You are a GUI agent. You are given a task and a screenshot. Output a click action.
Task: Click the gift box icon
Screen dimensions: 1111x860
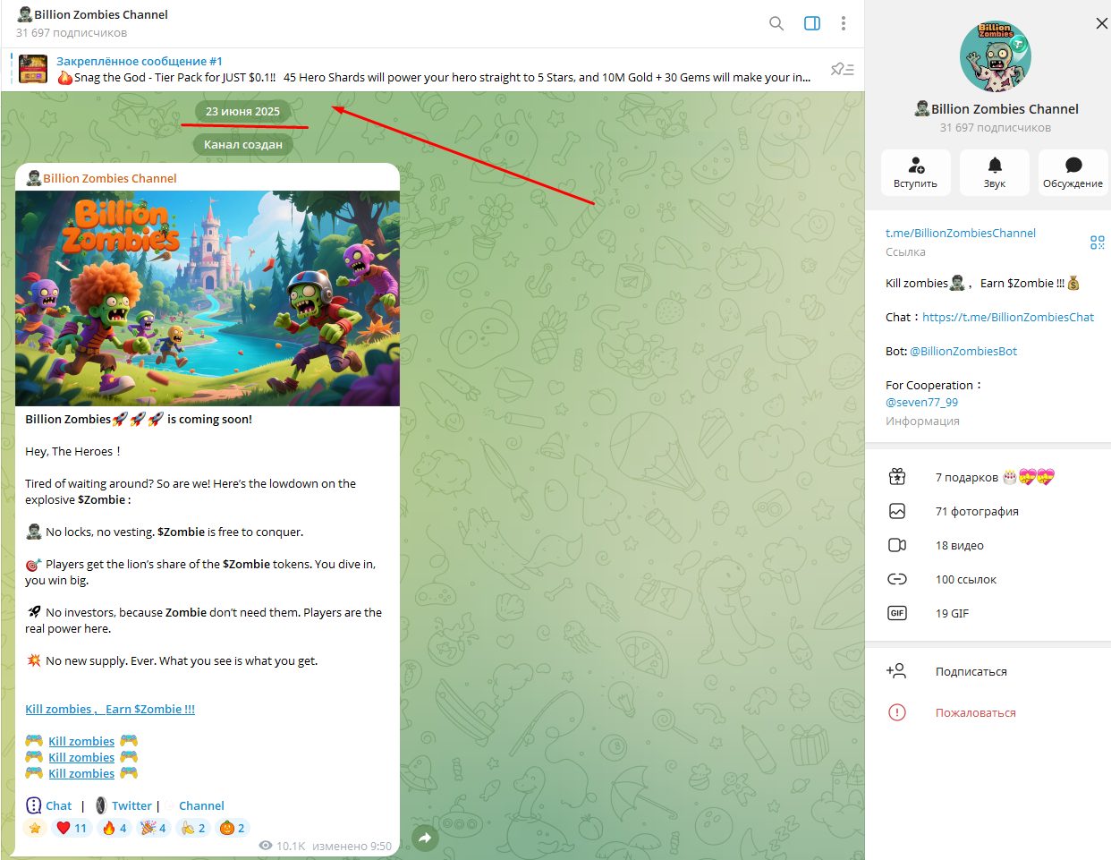(897, 477)
